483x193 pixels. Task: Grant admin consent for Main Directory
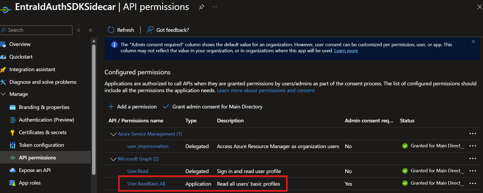(213, 107)
